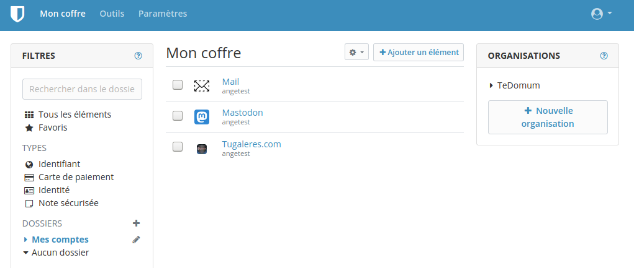Go to Paramètres
Viewport: 634px width, 268px height.
pos(163,14)
